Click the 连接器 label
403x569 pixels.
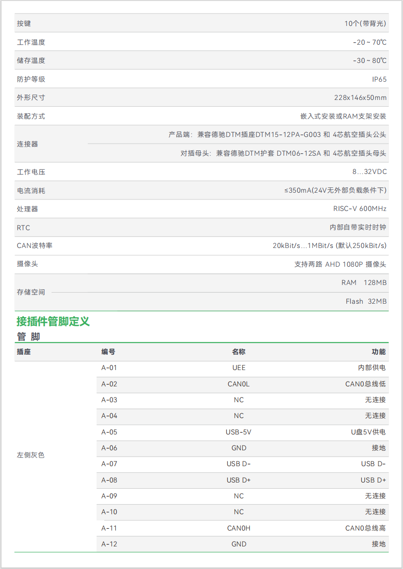click(27, 144)
